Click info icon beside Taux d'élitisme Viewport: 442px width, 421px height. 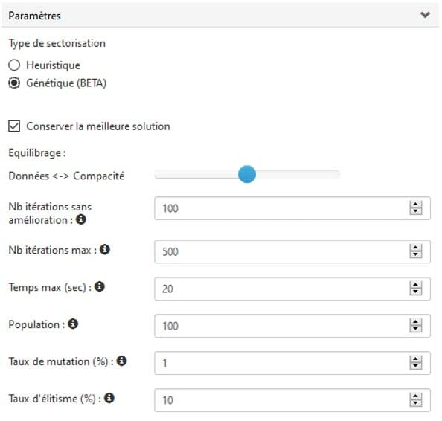[x=109, y=398]
